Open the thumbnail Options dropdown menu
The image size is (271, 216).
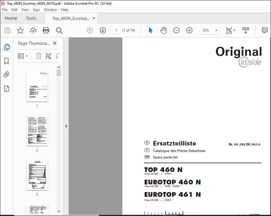[23, 56]
